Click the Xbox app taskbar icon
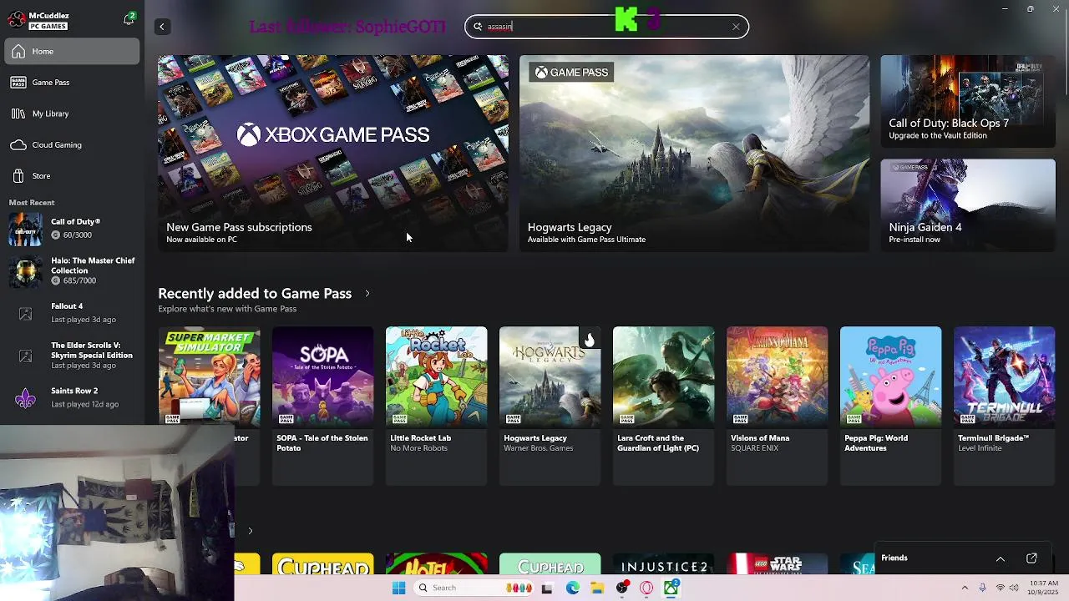1069x601 pixels. tap(671, 588)
